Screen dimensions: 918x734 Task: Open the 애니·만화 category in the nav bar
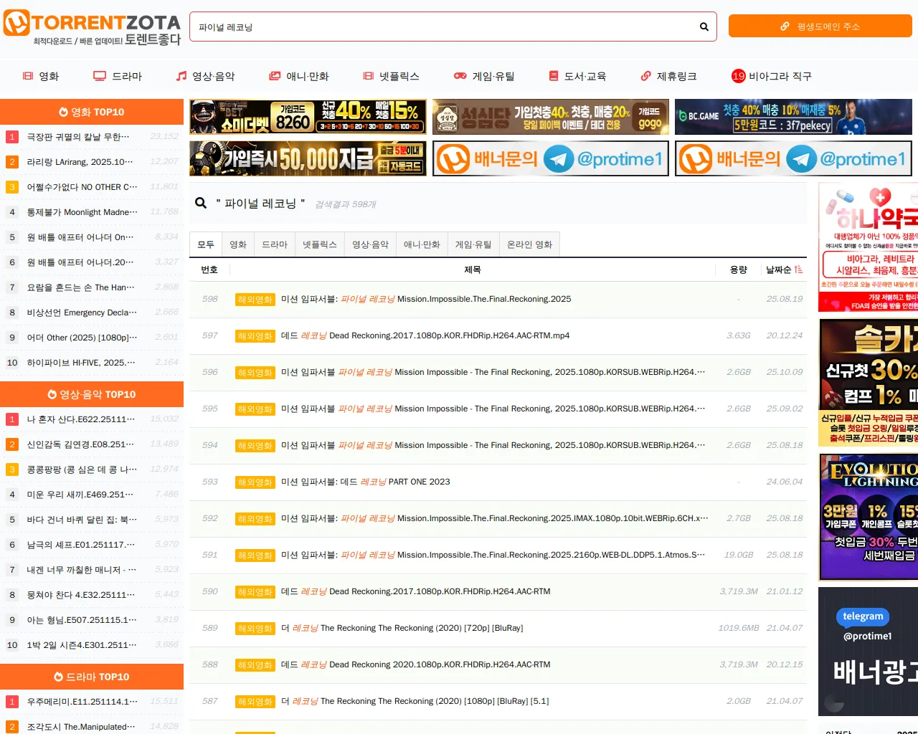[x=298, y=76]
